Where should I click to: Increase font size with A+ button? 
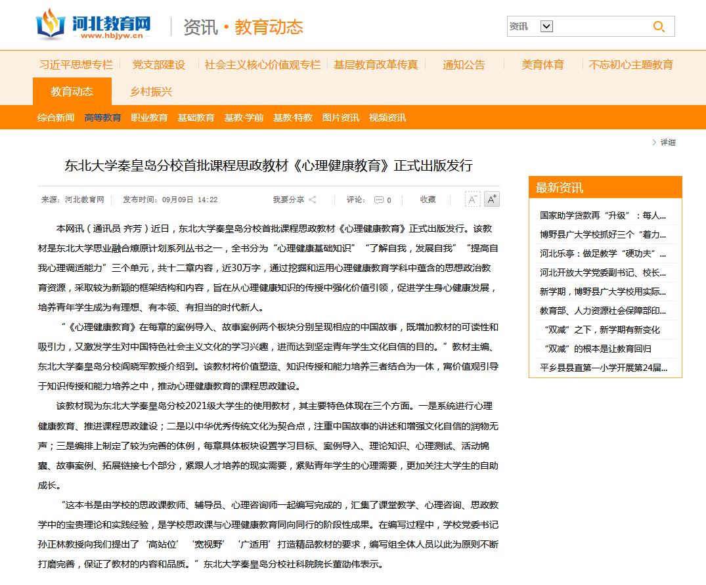pyautogui.click(x=492, y=200)
